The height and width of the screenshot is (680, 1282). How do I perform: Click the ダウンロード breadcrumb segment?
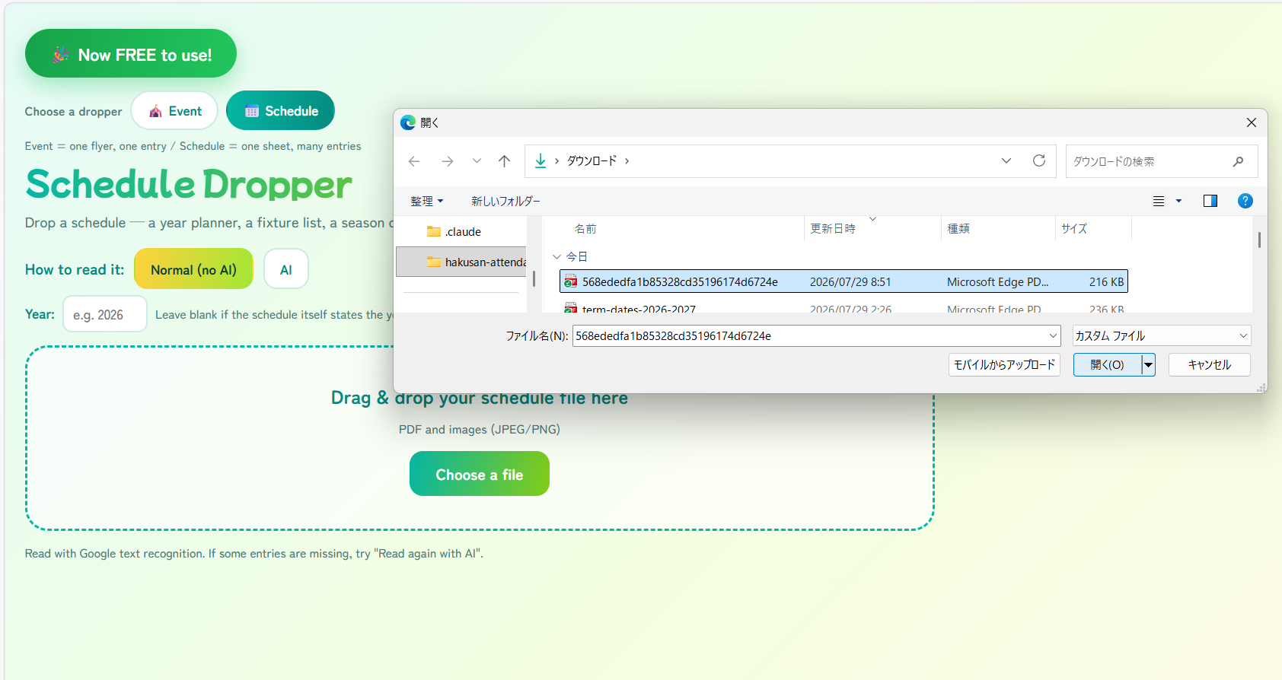(592, 160)
